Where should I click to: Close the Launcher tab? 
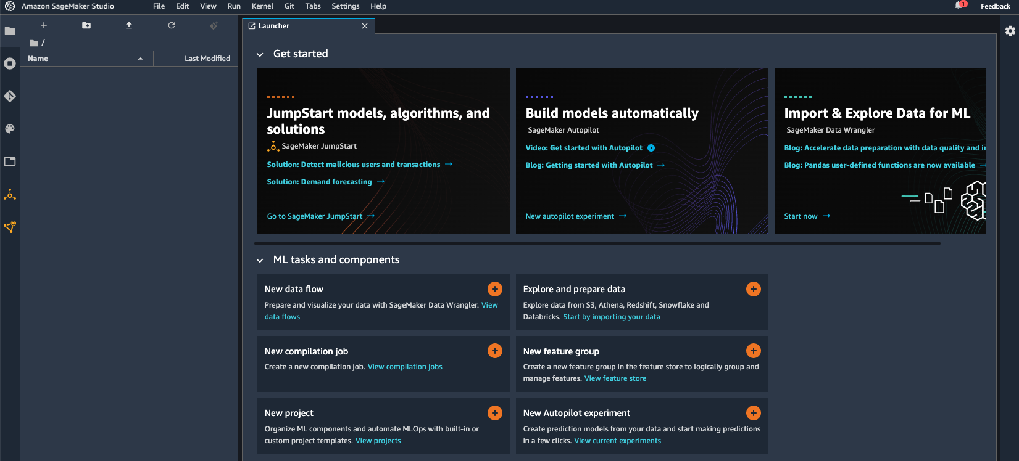coord(365,26)
